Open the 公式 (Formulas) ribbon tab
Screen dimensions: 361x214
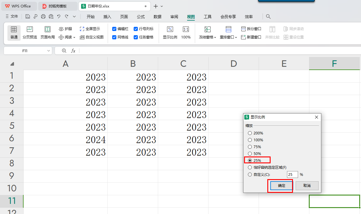coord(141,17)
